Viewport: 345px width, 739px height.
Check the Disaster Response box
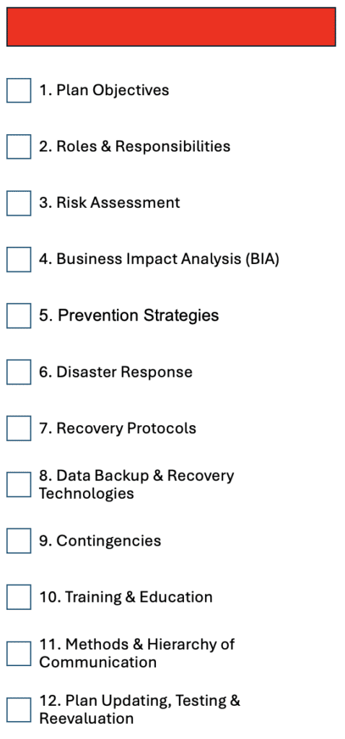click(x=19, y=372)
